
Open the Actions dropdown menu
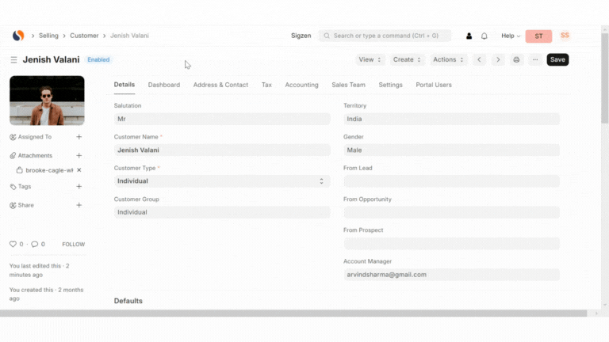click(448, 59)
